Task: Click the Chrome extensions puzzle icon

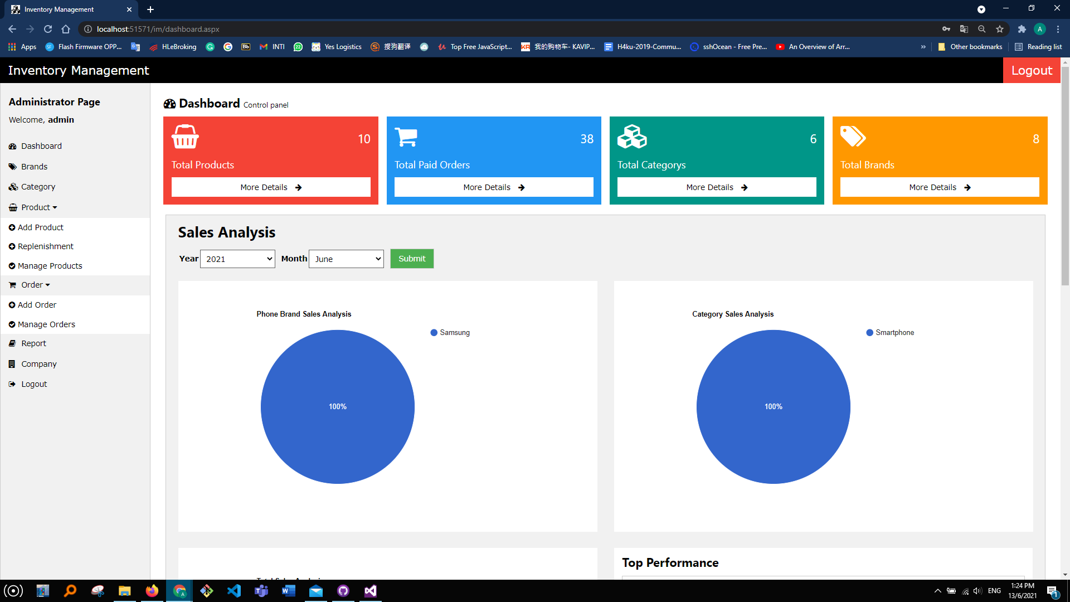Action: pyautogui.click(x=1022, y=29)
